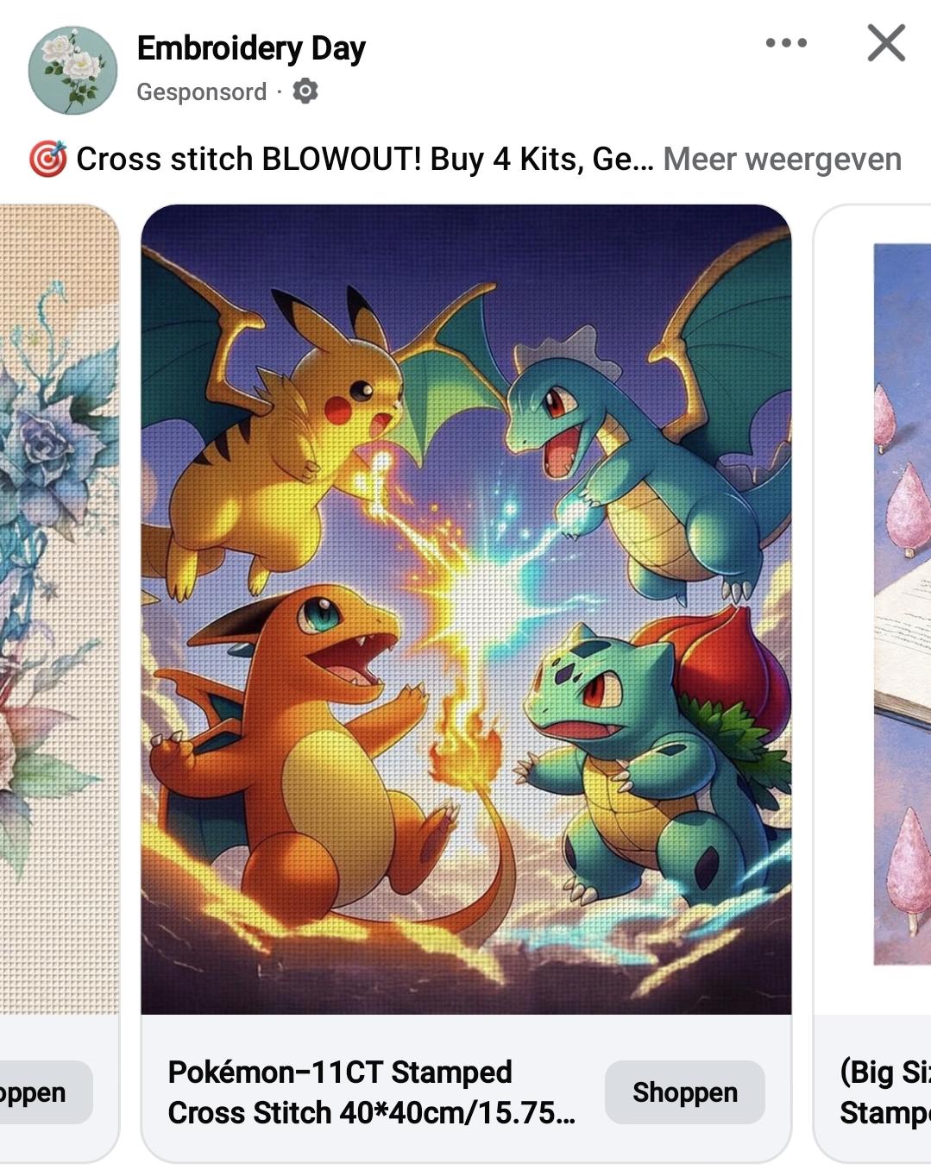Dismiss the ad with the X icon
Screen dimensions: 931x1170
click(886, 42)
